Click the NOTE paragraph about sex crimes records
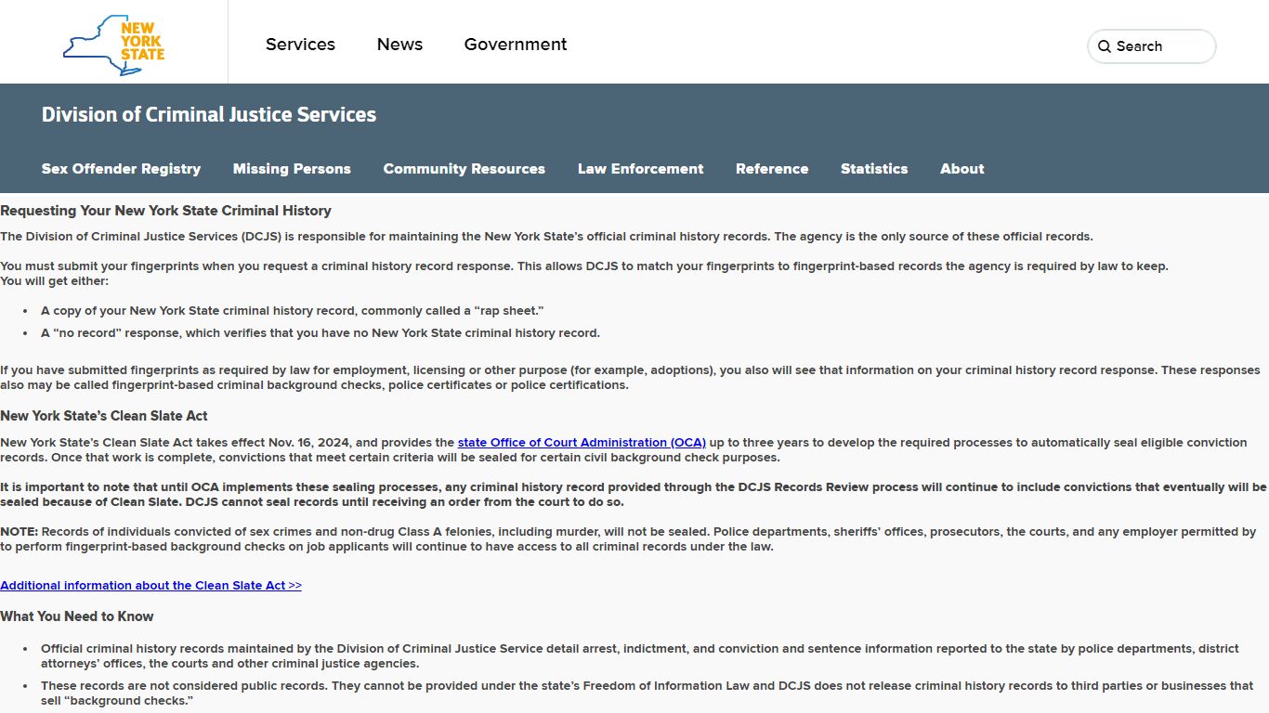 click(628, 539)
